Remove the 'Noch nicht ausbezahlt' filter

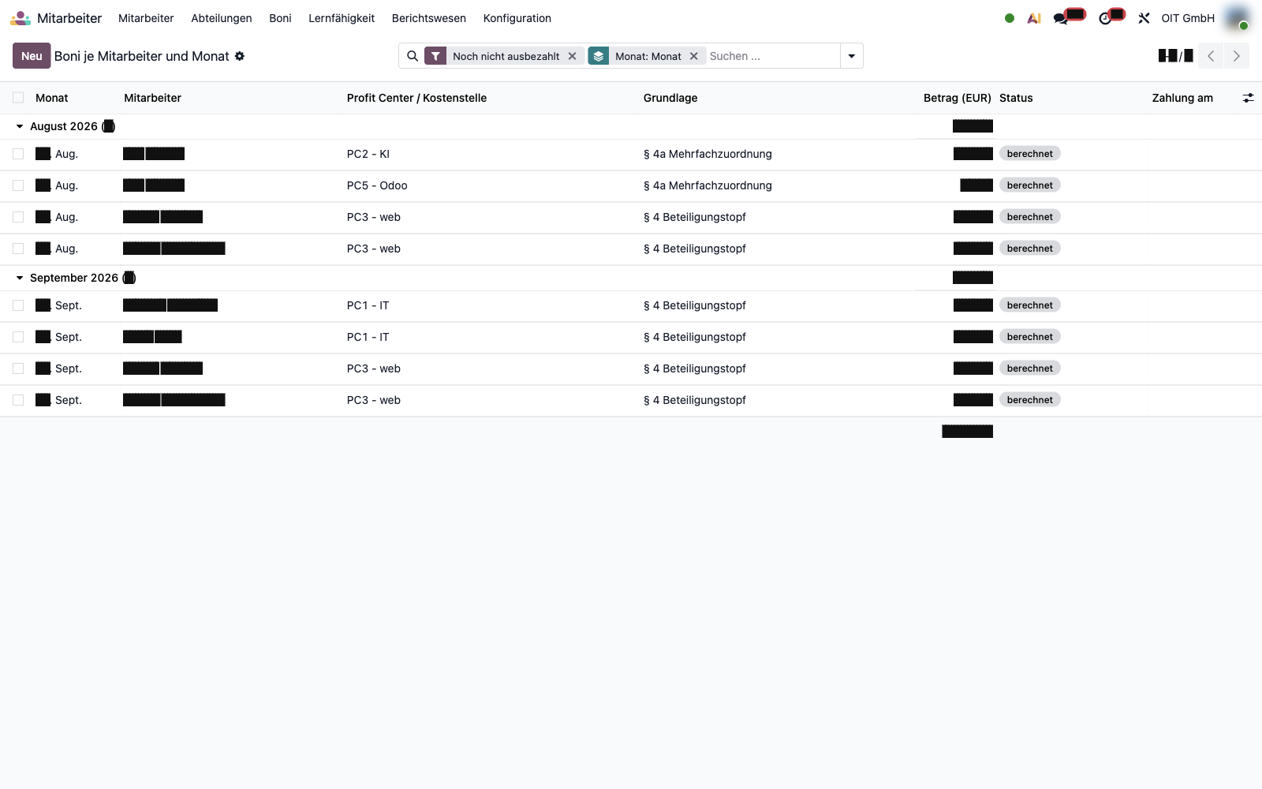pos(573,56)
